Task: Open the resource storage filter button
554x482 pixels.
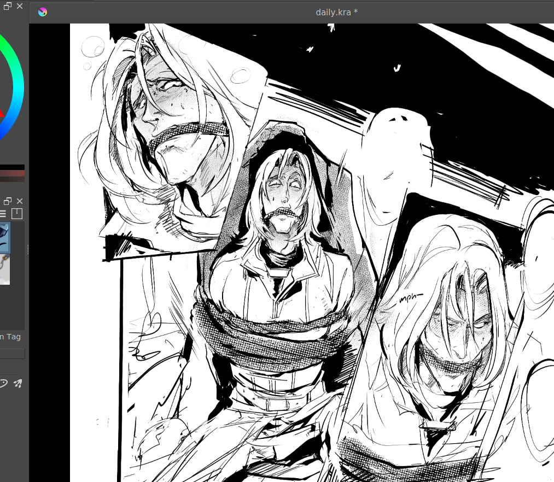Action: (17, 213)
